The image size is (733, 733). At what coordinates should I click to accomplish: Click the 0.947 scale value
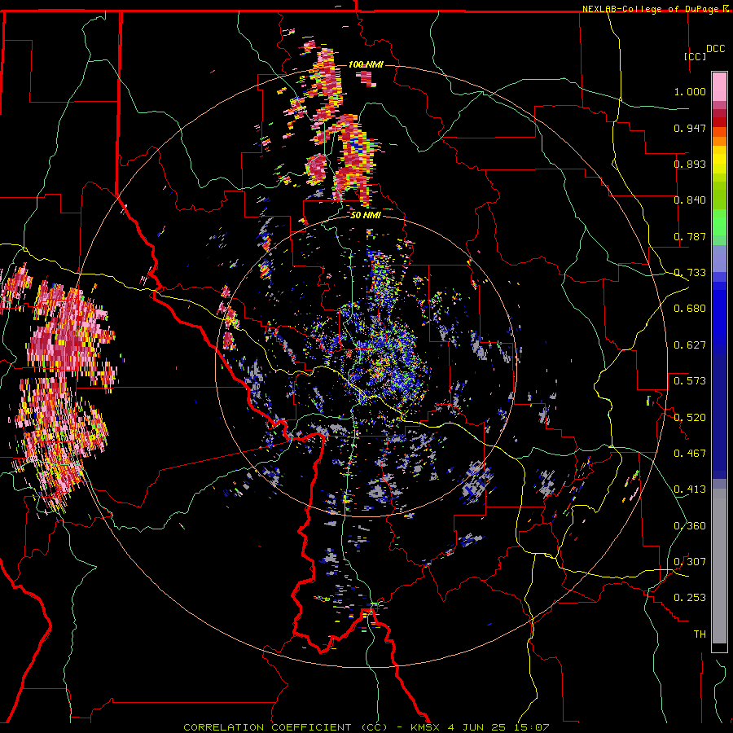pos(690,128)
